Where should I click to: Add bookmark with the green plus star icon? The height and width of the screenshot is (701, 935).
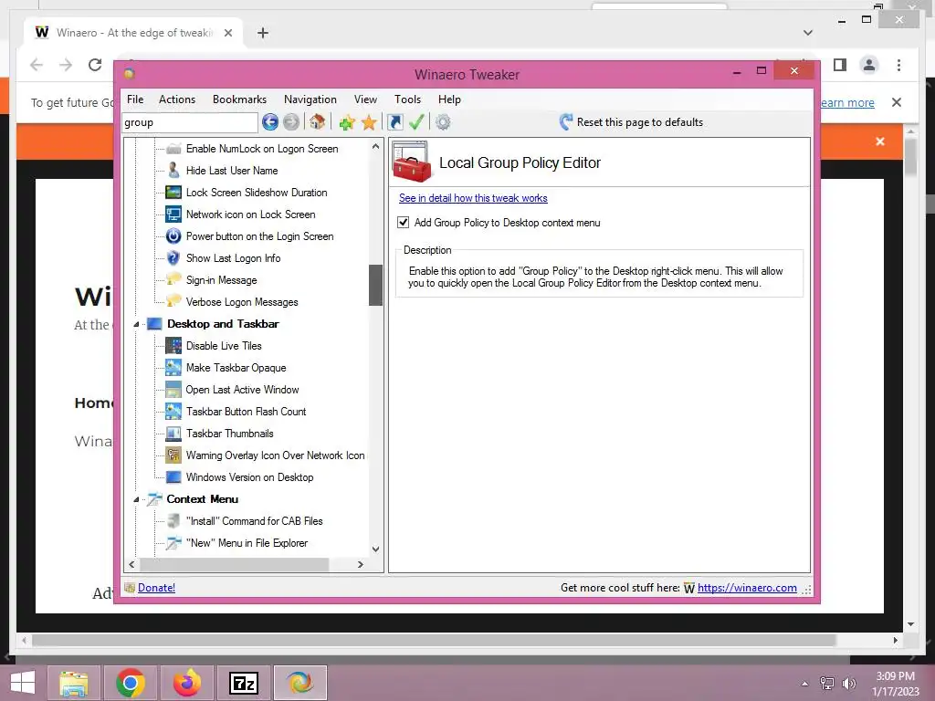coord(346,123)
